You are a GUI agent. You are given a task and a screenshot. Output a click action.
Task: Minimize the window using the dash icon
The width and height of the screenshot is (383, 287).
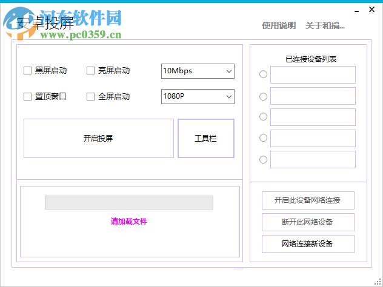click(356, 12)
